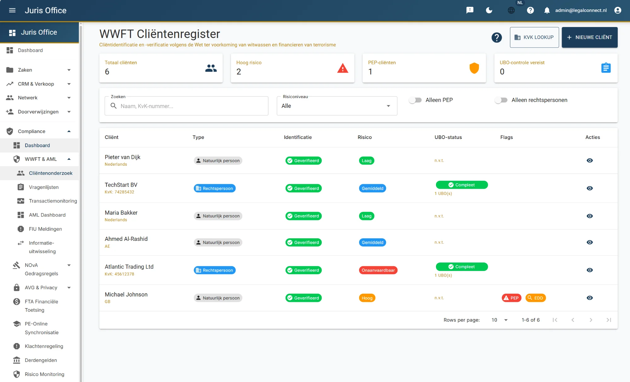Viewport: 630px width, 382px height.
Task: Open the language globe selector
Action: [511, 10]
